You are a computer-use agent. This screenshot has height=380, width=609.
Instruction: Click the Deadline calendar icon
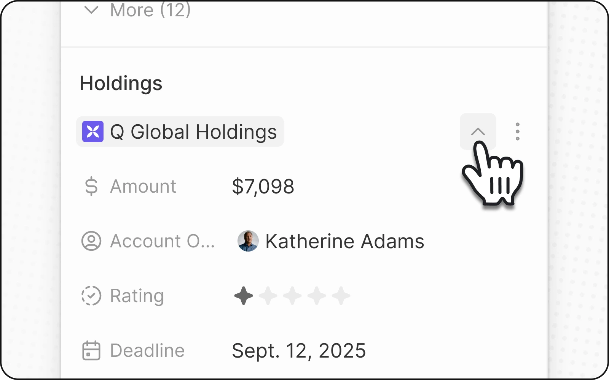tap(91, 350)
